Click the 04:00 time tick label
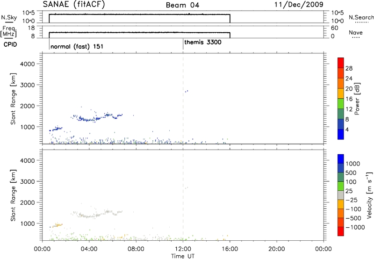Screen dimensions: 374x259 (89, 249)
